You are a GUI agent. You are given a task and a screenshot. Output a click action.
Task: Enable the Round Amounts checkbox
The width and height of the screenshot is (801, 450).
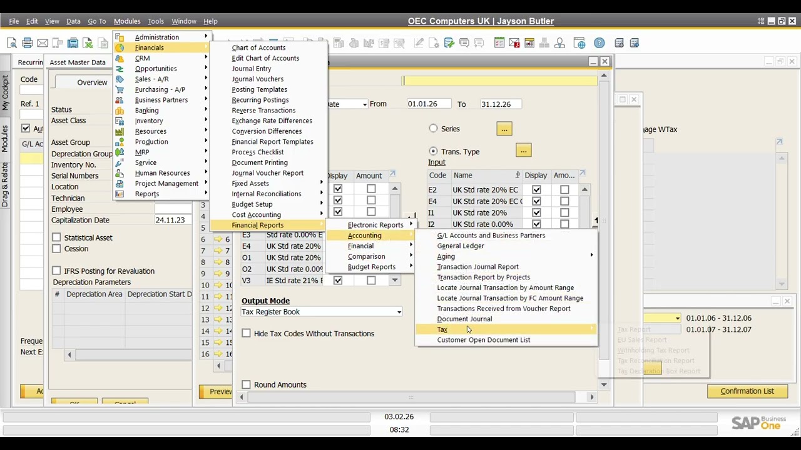[246, 385]
